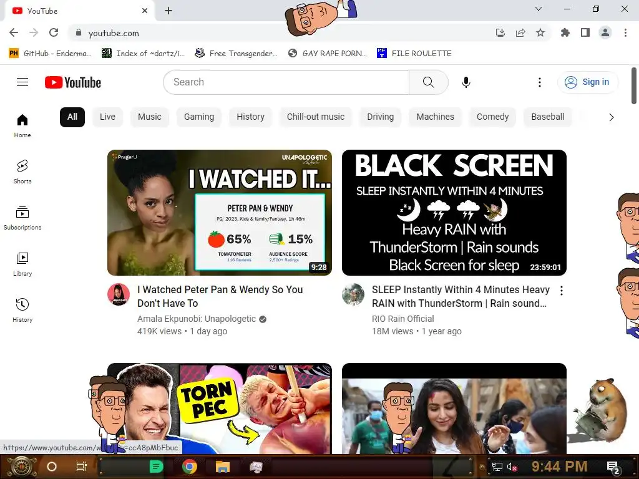Open Shorts in sidebar
This screenshot has height=479, width=639.
point(22,172)
